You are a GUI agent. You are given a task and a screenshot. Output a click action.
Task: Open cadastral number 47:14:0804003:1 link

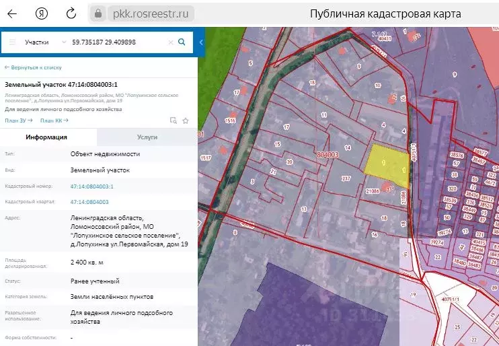(91, 186)
